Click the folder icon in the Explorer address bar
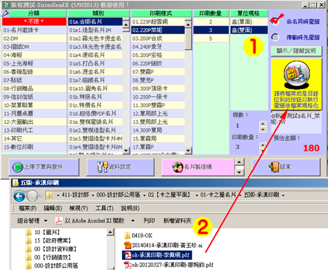 click(x=49, y=196)
